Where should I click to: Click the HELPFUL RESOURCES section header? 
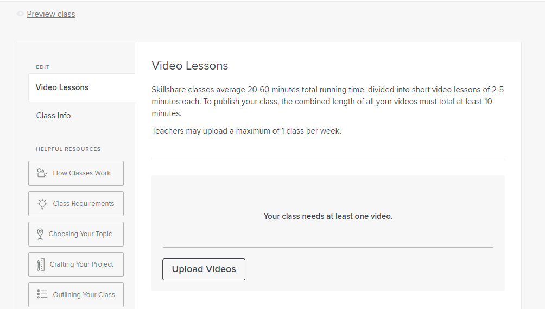(x=68, y=149)
